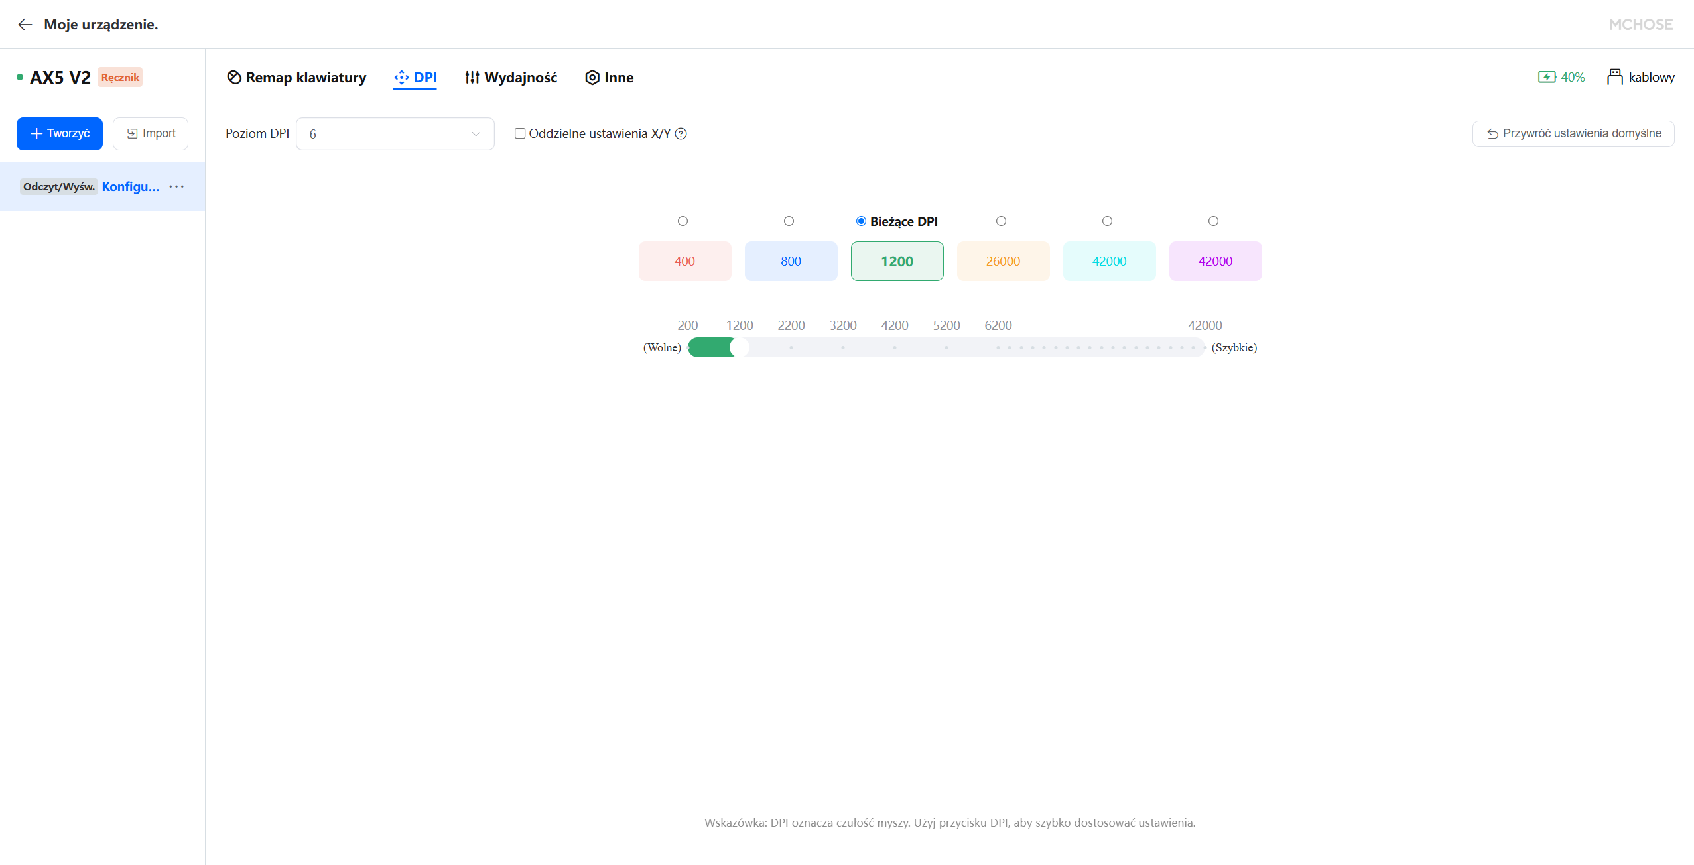This screenshot has width=1694, height=865.
Task: Select the radio button above 26000 DPI
Action: point(1001,221)
